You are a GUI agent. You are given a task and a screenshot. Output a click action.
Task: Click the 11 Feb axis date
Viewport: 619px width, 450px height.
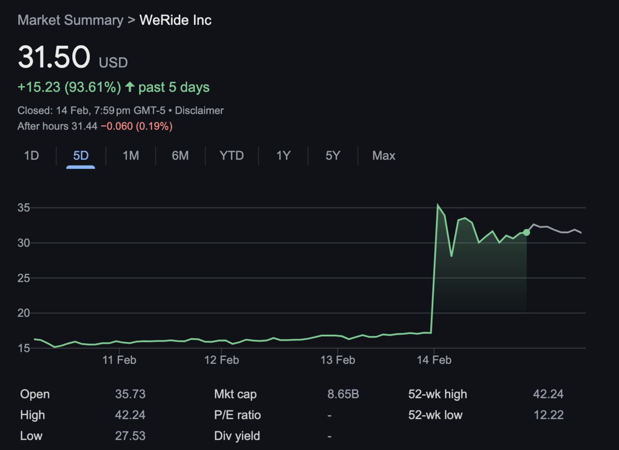pos(119,360)
